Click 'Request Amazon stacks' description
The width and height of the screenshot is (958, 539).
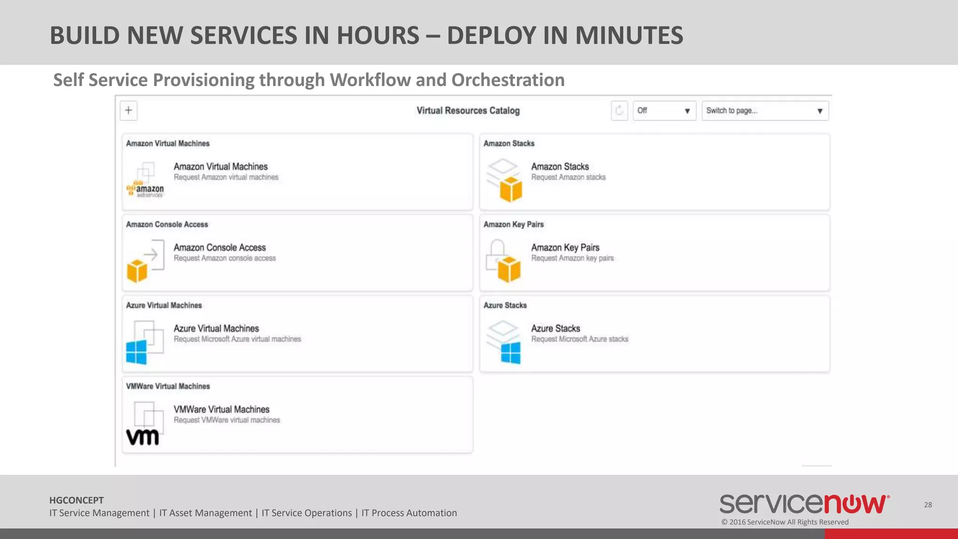point(568,177)
